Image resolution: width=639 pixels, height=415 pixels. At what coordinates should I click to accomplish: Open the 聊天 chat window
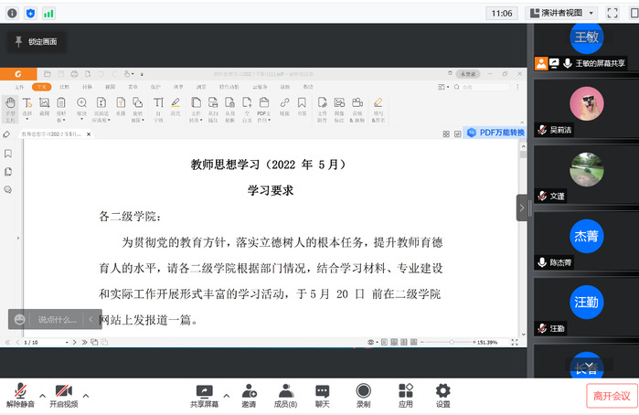click(322, 391)
